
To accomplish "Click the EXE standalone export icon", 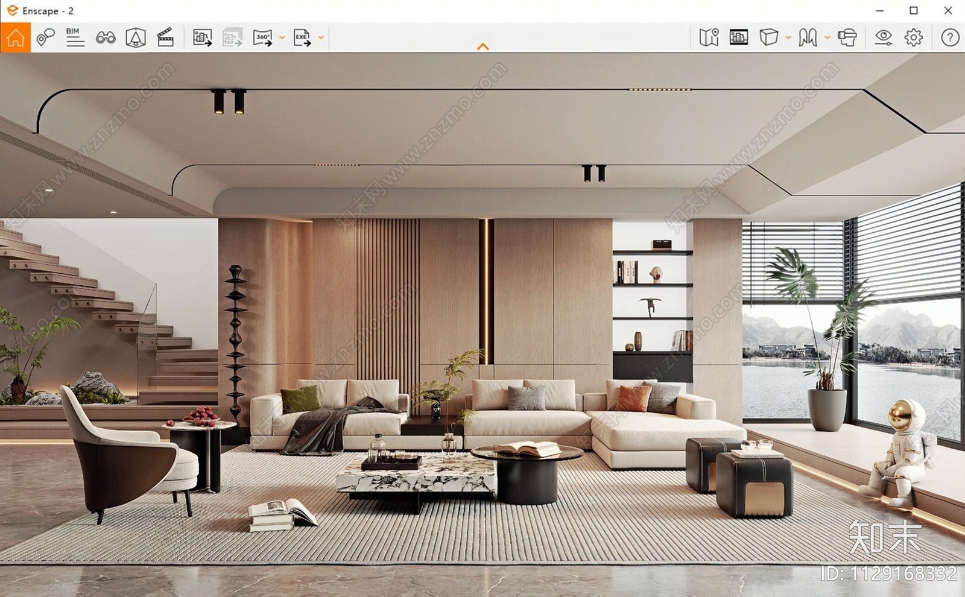I will tap(302, 37).
